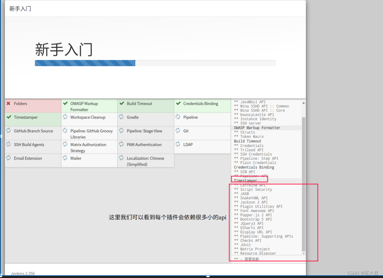Screen dimensions: 383x278
Task: Click the refresh icon beside Git
Action: 178,130
